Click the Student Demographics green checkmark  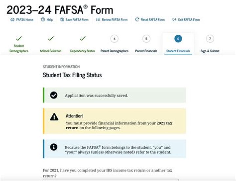click(x=19, y=39)
